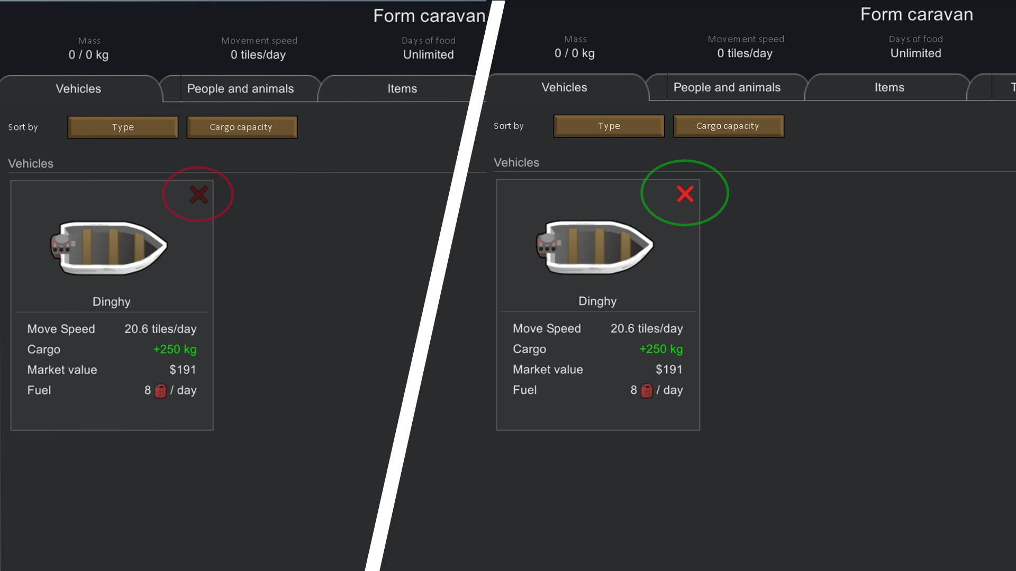Click the Dinghy name label on right card
Screen dimensions: 1016x571
tap(597, 301)
